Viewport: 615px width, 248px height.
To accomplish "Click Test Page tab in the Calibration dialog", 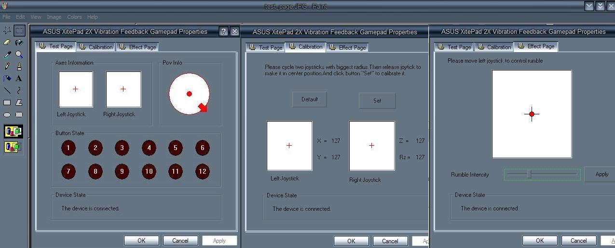I will point(265,47).
